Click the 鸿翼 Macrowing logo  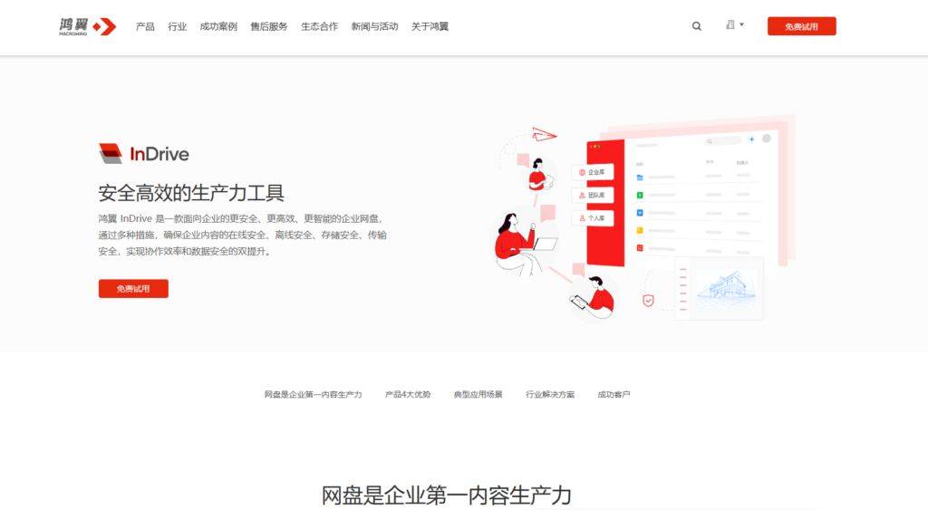(88, 26)
